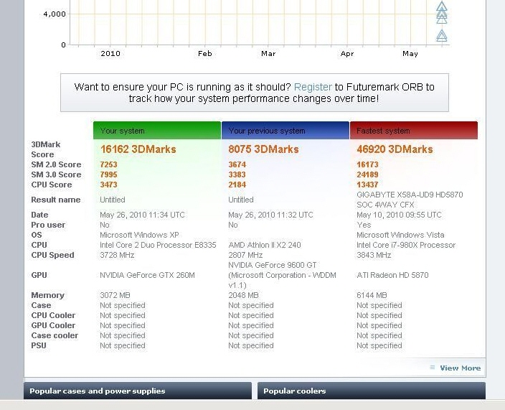Viewport: 505px width, 410px height.
Task: Click the Mar label on chart axis
Action: (268, 54)
